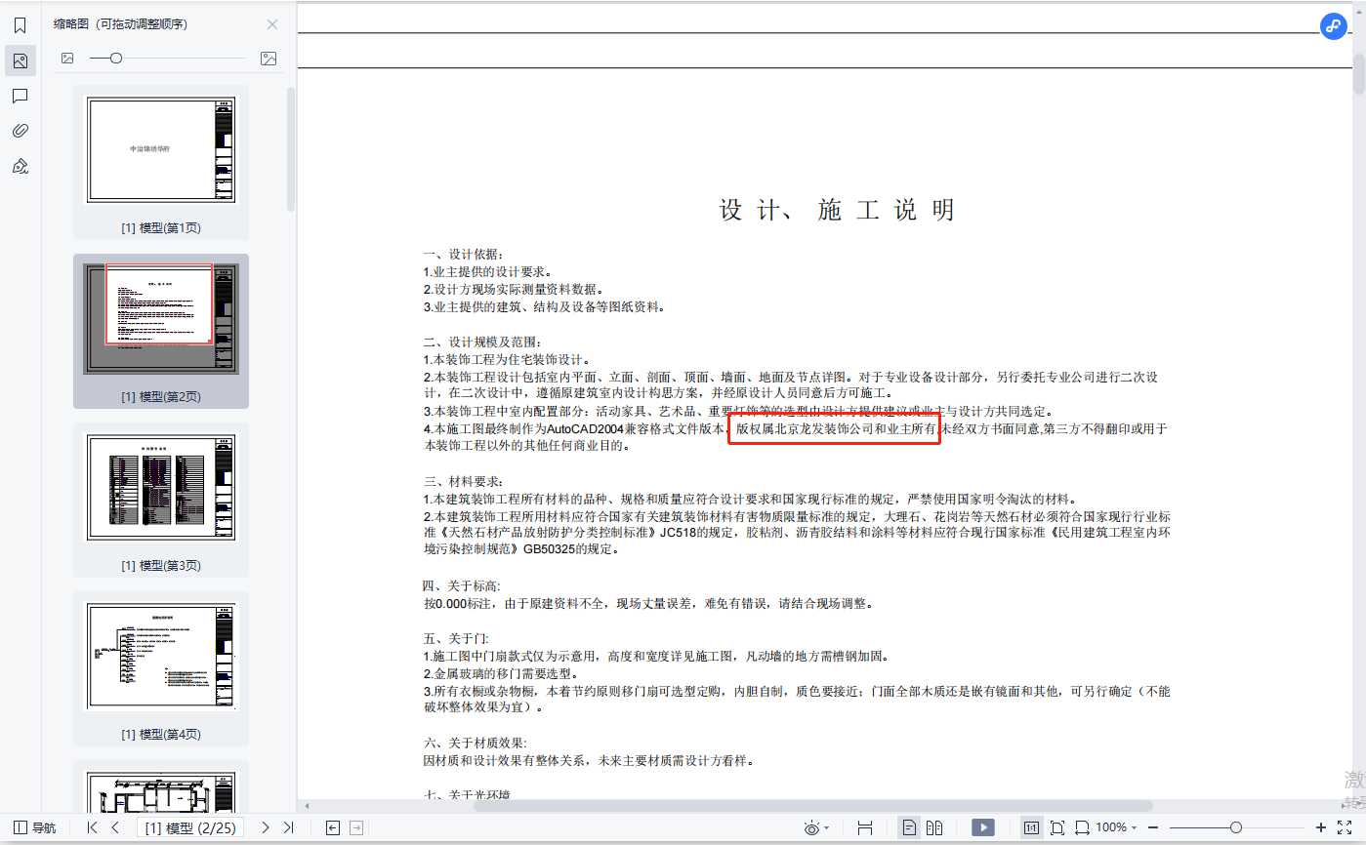The height and width of the screenshot is (845, 1366).
Task: Click the blue floating assistant icon
Action: coord(1334,26)
